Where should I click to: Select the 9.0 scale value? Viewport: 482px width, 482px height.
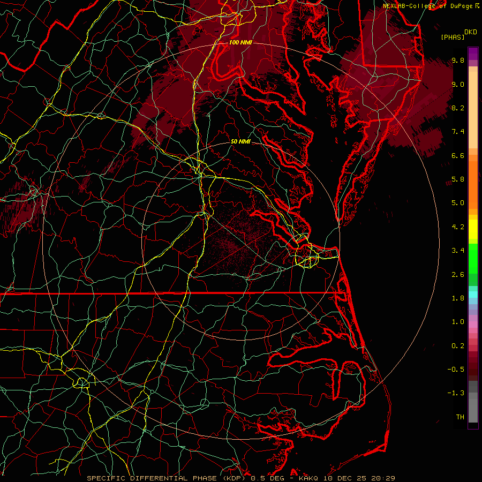(x=458, y=84)
